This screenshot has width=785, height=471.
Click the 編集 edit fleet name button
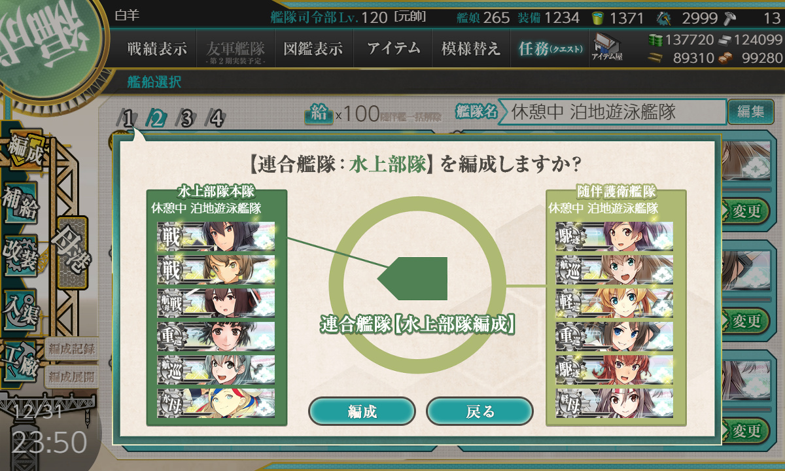750,112
